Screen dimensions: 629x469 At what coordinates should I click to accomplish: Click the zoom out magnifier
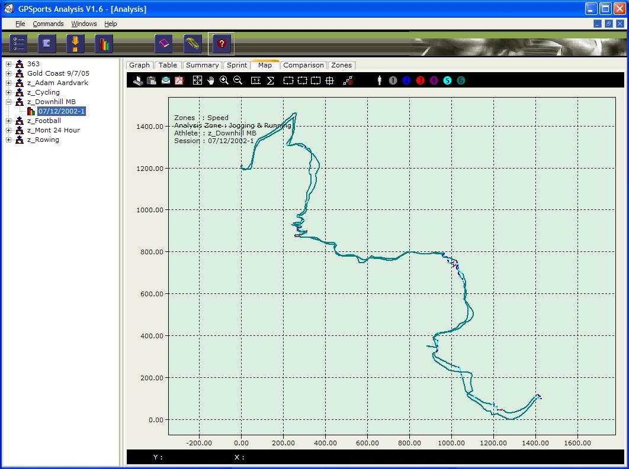[x=238, y=80]
